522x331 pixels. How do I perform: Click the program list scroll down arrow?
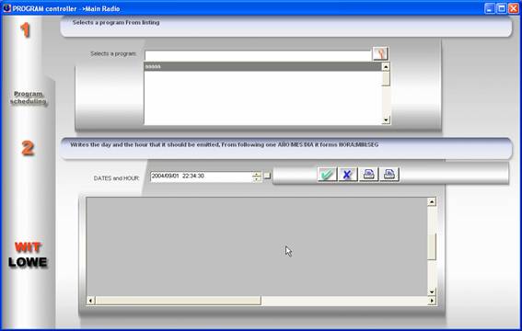coord(386,120)
